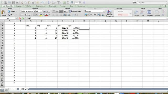Click the Save floppy disk icon

tap(13, 3)
